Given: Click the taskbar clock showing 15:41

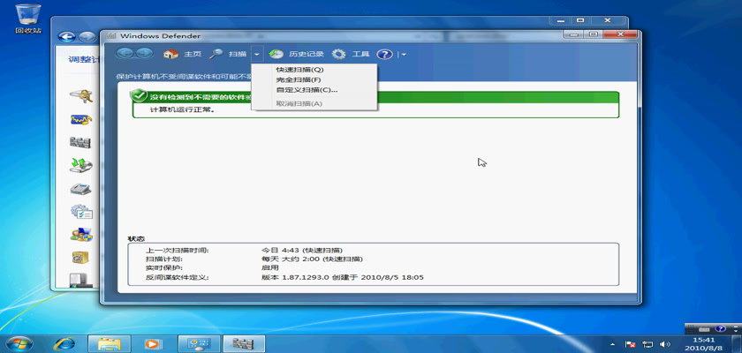Looking at the screenshot, I should coord(703,342).
